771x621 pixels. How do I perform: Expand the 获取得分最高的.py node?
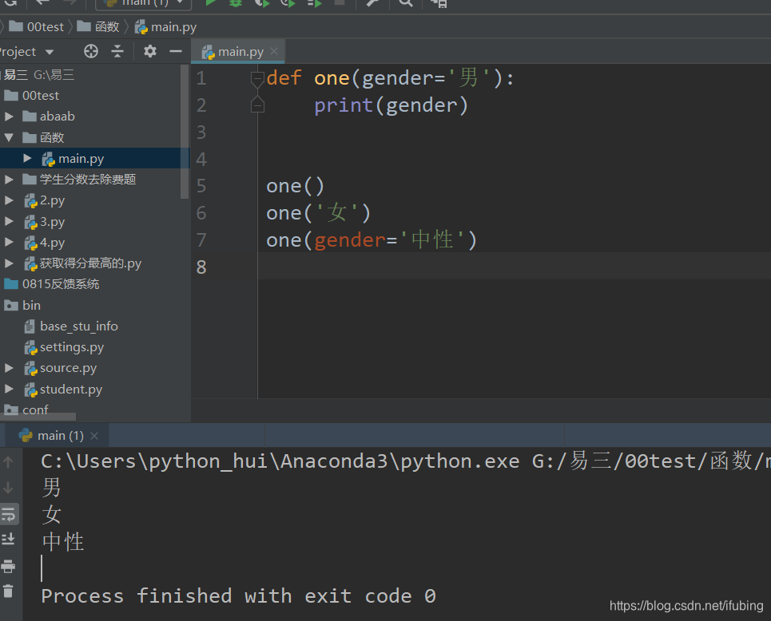(x=9, y=263)
